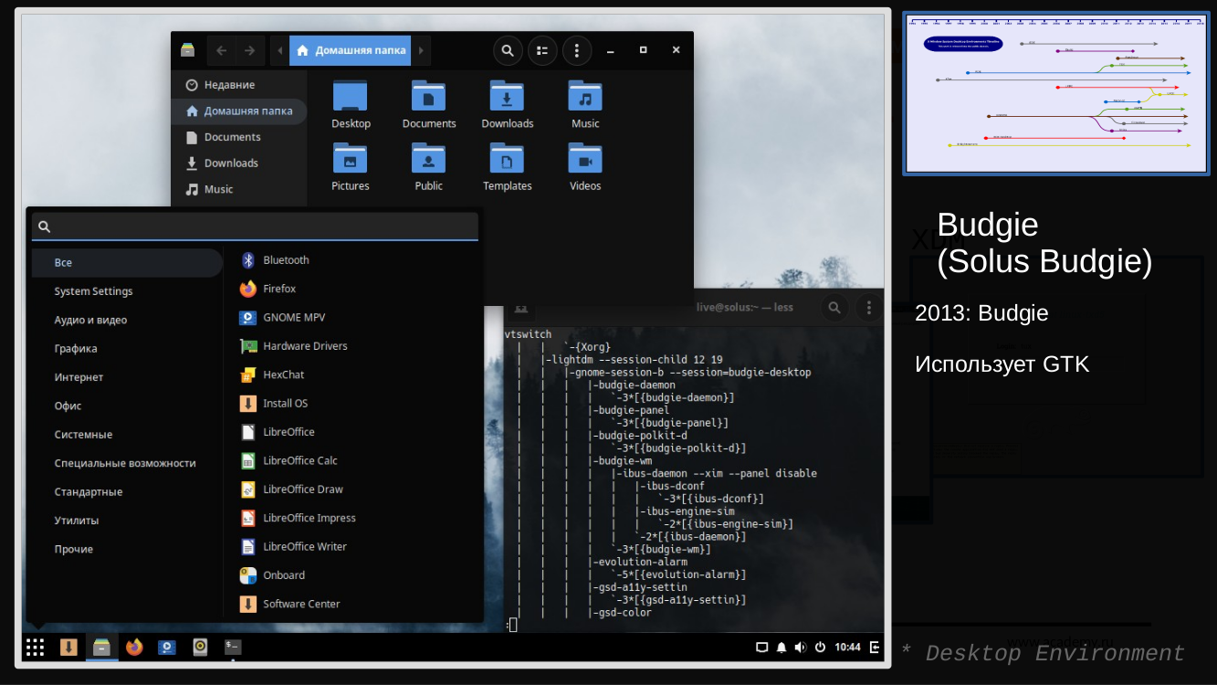Select the System Settings category
Image resolution: width=1217 pixels, height=685 pixels.
click(x=127, y=291)
